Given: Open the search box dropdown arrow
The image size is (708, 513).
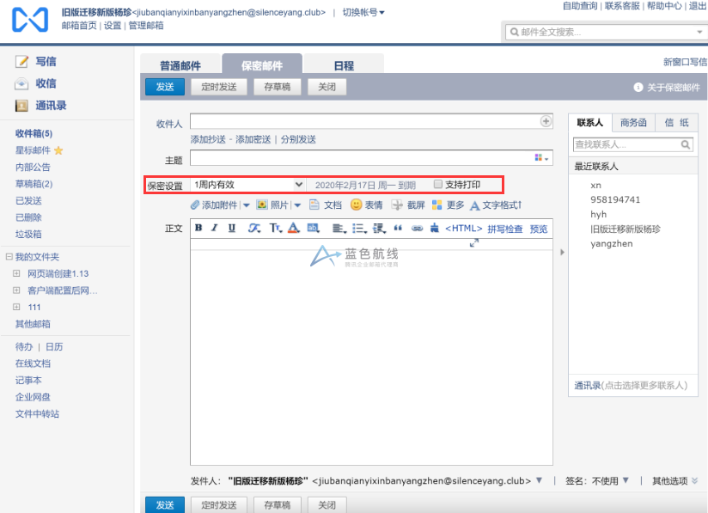Looking at the screenshot, I should [699, 32].
